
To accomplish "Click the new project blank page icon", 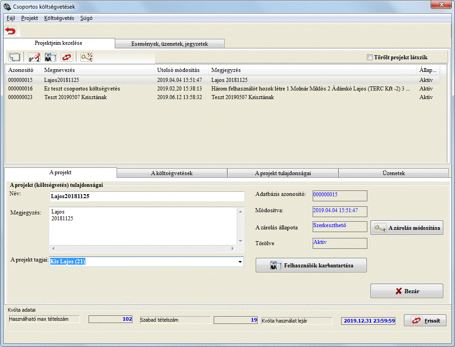I will pyautogui.click(x=15, y=57).
